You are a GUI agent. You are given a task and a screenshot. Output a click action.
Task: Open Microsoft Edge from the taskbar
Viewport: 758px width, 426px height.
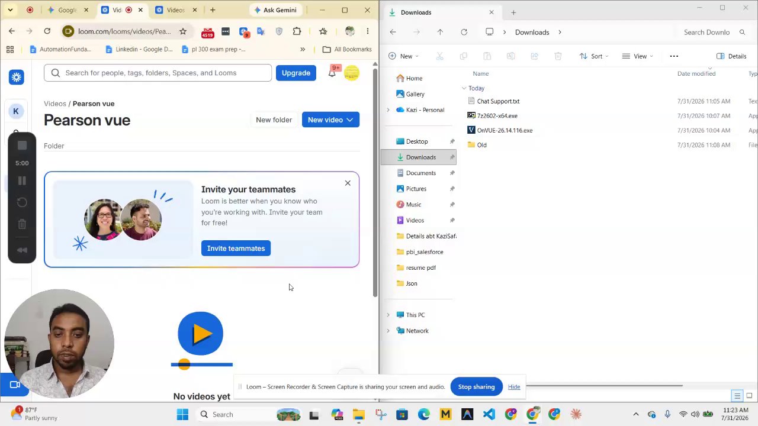click(x=423, y=414)
